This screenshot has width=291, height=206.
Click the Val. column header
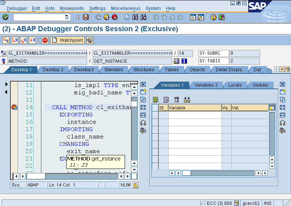250,108
